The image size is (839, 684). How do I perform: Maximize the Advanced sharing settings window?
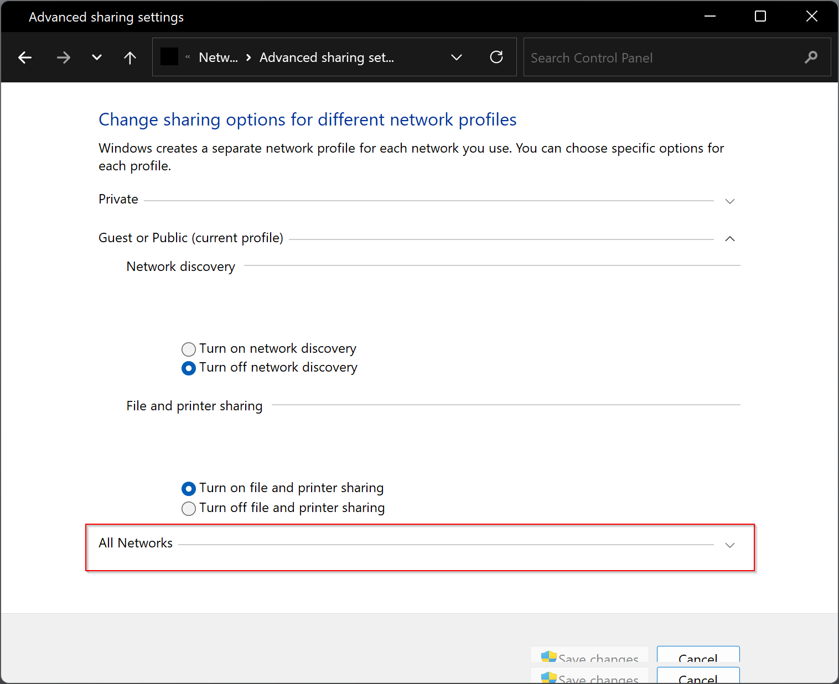760,17
